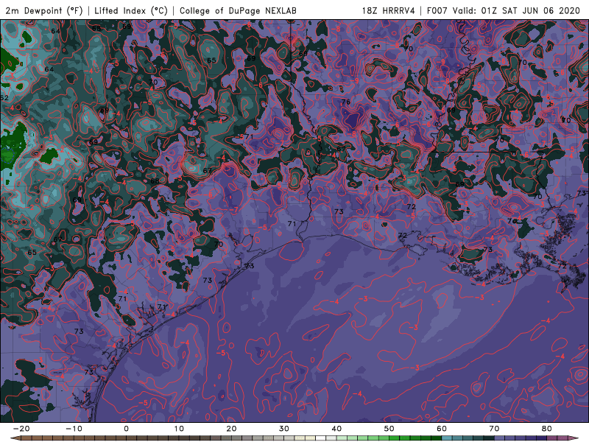589x442 pixels.
Task: Click the "62" dewpoint value on the map
Action: 4,98
